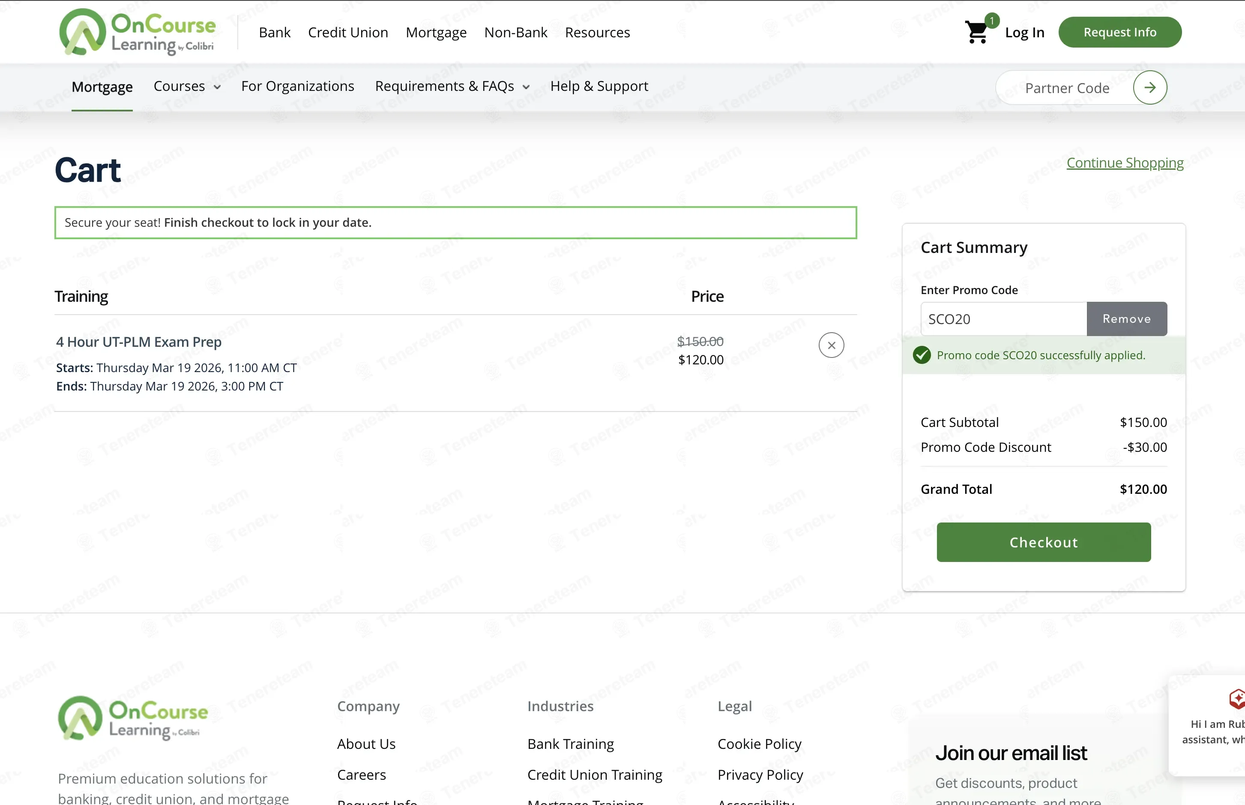The height and width of the screenshot is (805, 1245).
Task: Open Careers footer link
Action: [362, 775]
